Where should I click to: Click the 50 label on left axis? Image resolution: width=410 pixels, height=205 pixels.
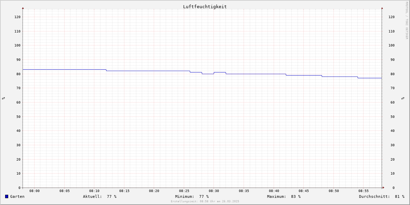pos(18,117)
